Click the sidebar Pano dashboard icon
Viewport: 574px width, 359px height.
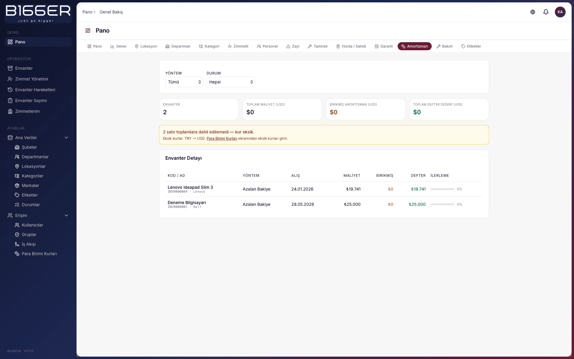click(x=10, y=42)
